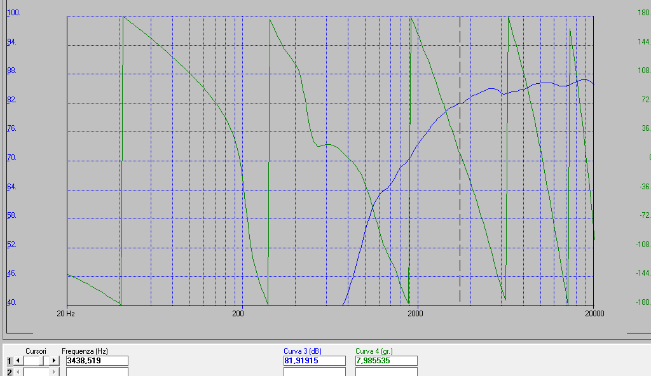Viewport: 651px width, 376px height.
Task: Click the empty Curva 3 field for cursor 2
Action: tap(315, 372)
